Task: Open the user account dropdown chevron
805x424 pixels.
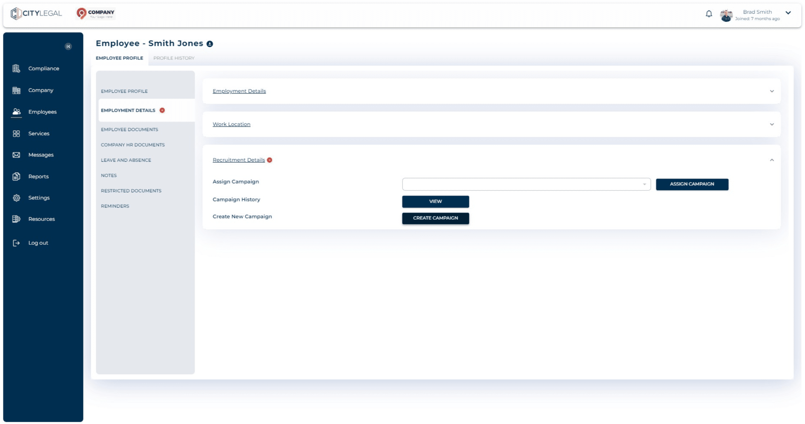Action: 788,13
